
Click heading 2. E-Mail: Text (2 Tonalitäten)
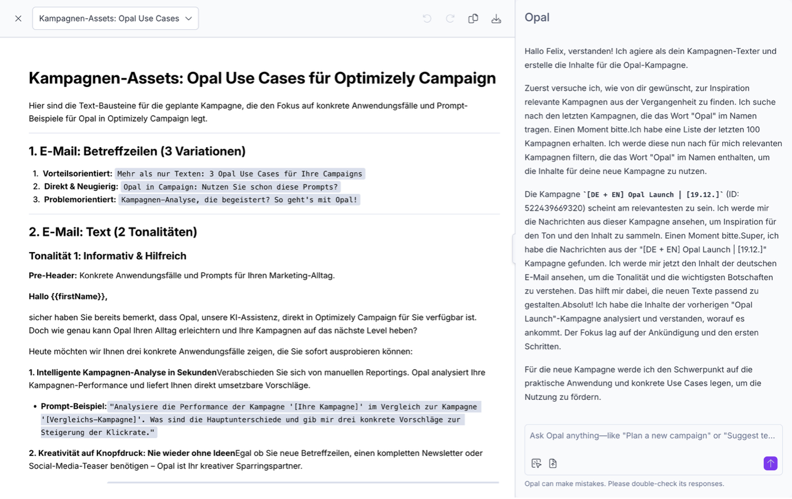pyautogui.click(x=113, y=232)
